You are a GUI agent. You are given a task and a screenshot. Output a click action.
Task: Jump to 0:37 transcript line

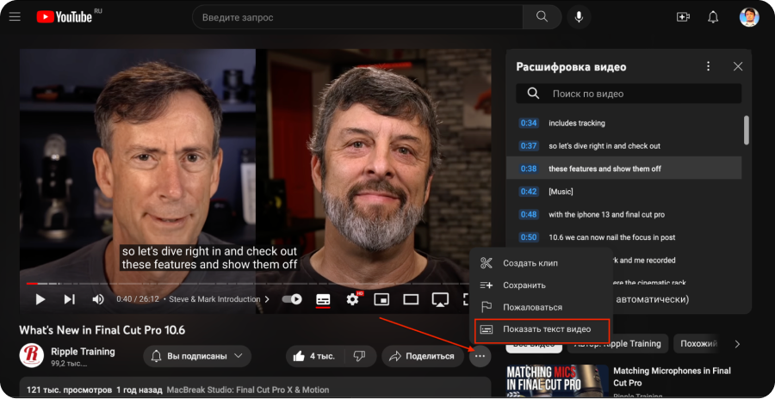[623, 145]
